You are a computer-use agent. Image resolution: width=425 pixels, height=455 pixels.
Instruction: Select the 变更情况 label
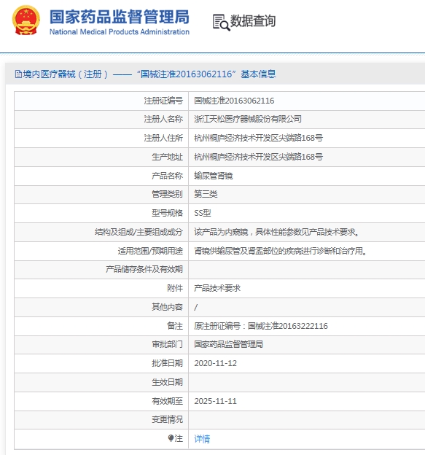(167, 419)
